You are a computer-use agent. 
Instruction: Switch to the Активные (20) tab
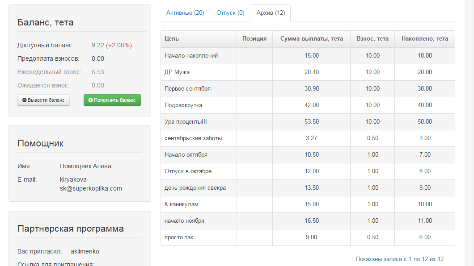[185, 13]
